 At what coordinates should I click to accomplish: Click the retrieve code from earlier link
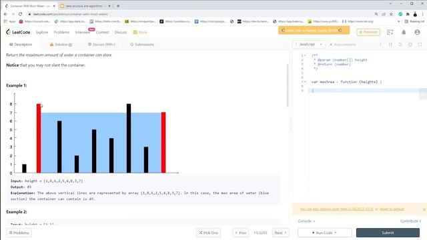[336, 209]
